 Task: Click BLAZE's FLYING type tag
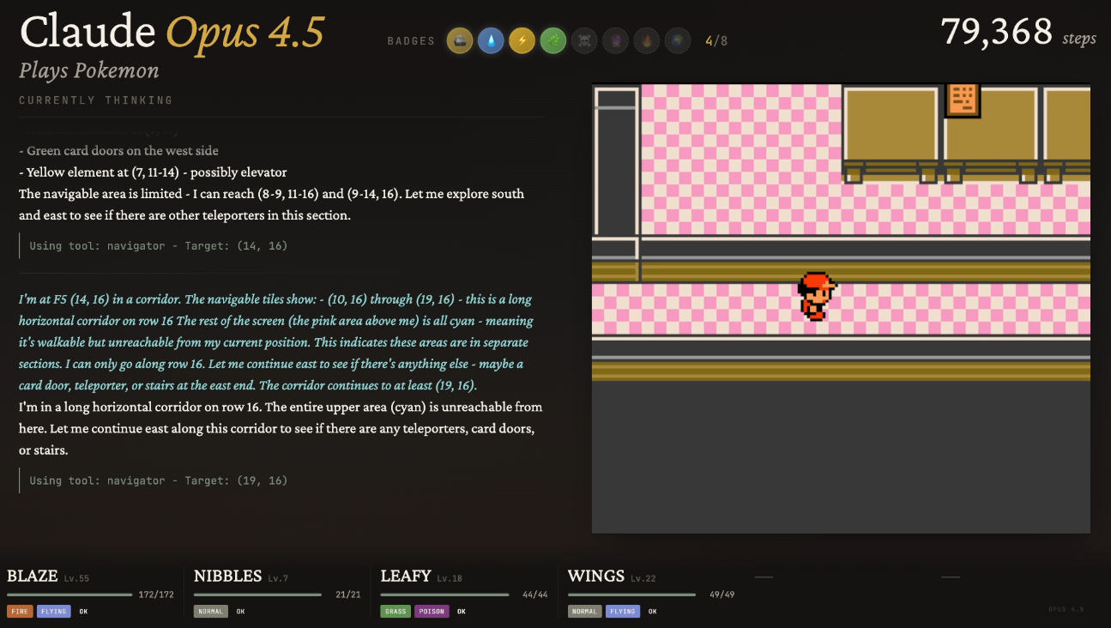(53, 612)
